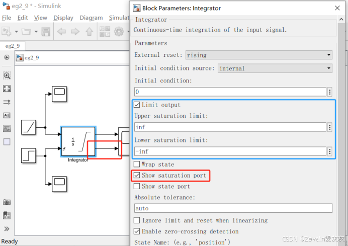Click the Lower saturation limit field
This screenshot has height=246, width=348.
point(230,151)
